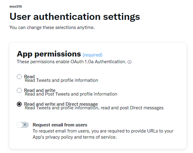Click "Read and write and Direct message" label
Image resolution: width=193 pixels, height=153 pixels.
click(x=61, y=104)
